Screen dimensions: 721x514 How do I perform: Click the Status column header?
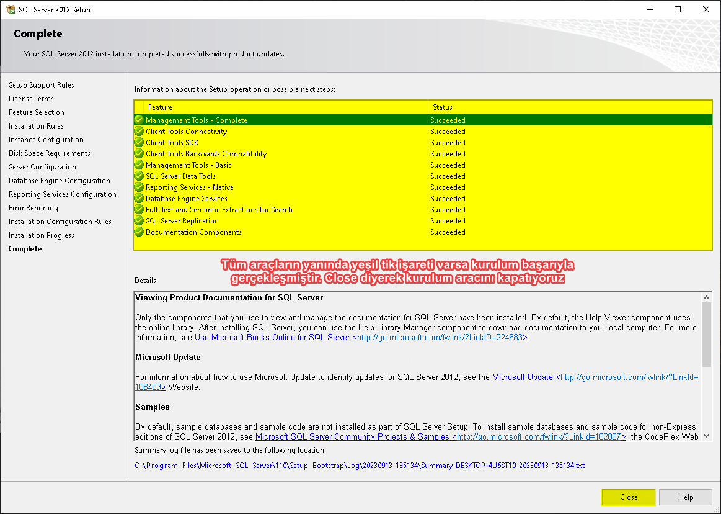[x=442, y=107]
